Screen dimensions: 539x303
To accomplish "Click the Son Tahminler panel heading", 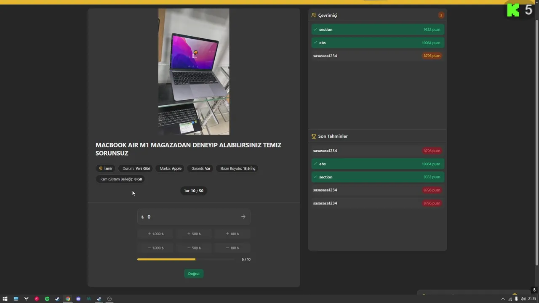I will pos(333,136).
